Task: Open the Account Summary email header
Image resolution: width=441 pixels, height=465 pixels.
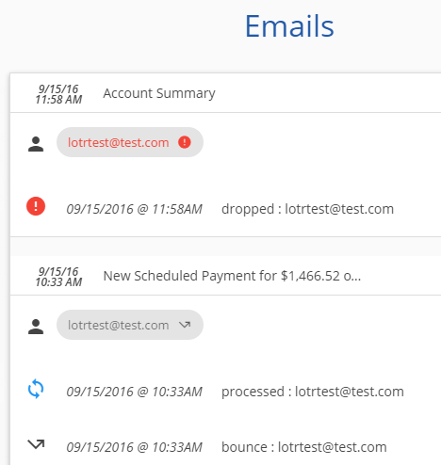Action: (225, 93)
